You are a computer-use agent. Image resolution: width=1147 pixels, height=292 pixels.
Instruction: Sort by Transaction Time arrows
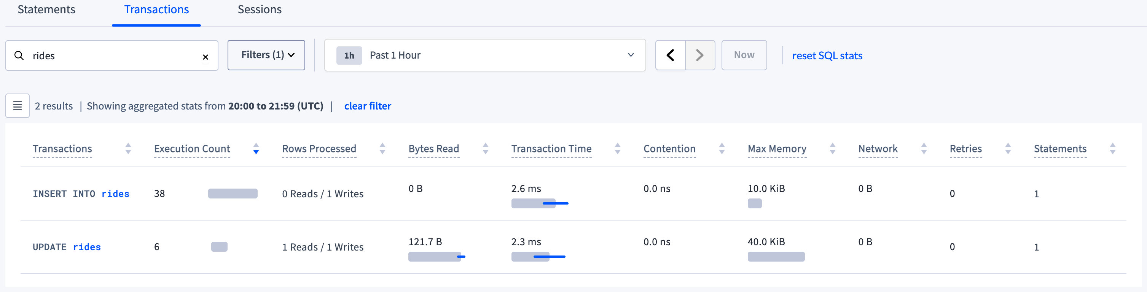(617, 149)
